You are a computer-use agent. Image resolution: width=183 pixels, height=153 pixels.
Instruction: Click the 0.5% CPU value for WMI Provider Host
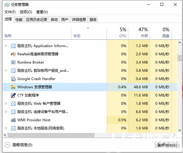point(122,120)
